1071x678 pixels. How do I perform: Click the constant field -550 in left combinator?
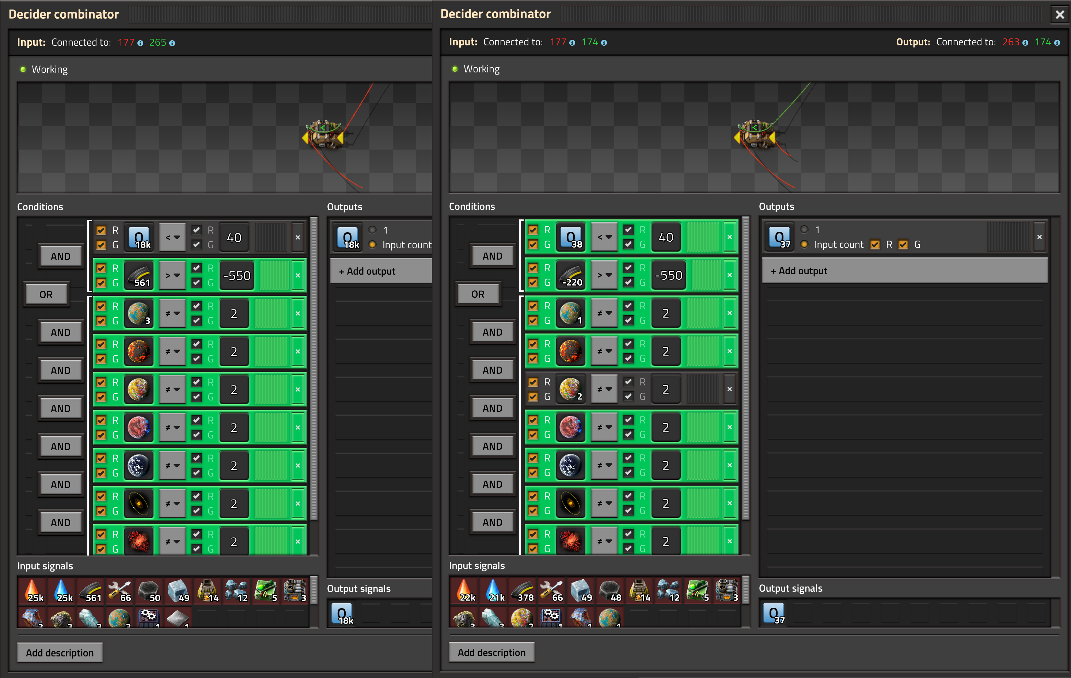point(237,276)
